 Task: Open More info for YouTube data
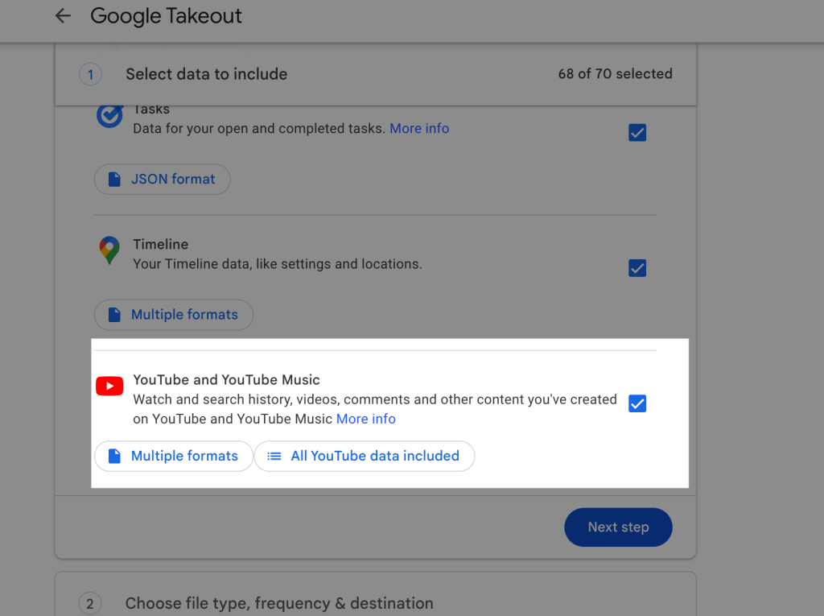[x=366, y=419]
